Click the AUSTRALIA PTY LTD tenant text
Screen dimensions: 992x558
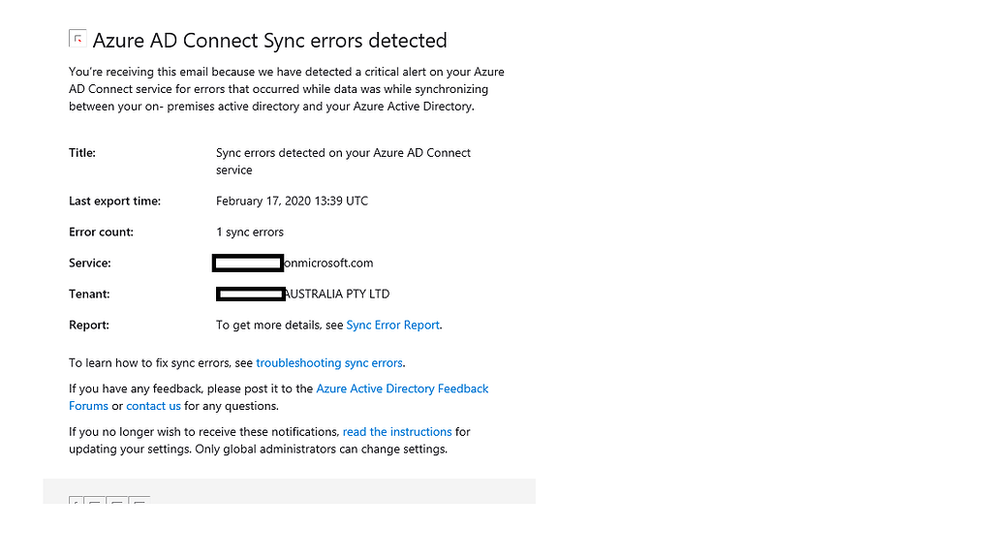point(337,294)
